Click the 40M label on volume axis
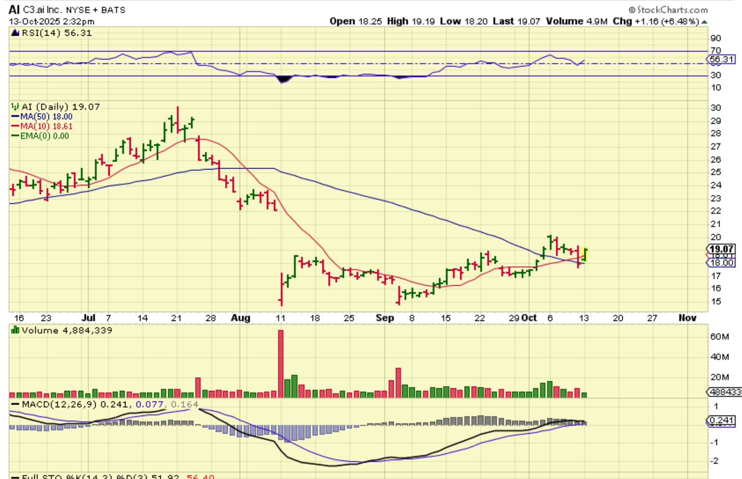This screenshot has width=742, height=479. point(719,357)
